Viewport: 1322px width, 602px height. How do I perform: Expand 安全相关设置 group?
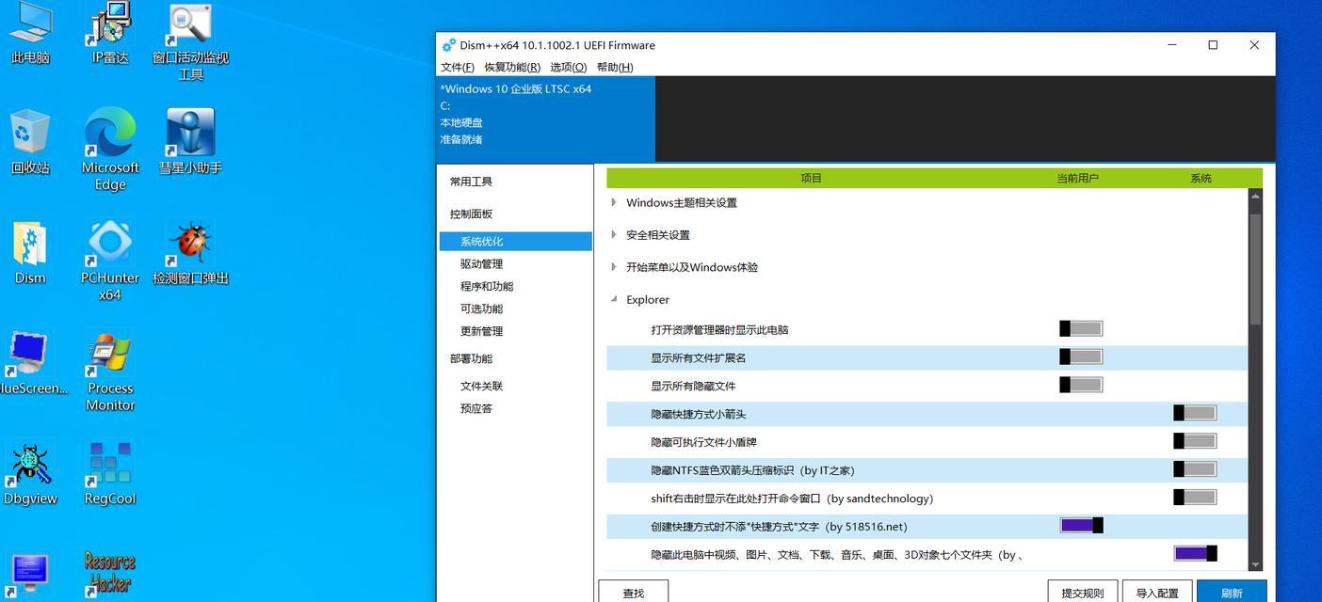pos(614,234)
